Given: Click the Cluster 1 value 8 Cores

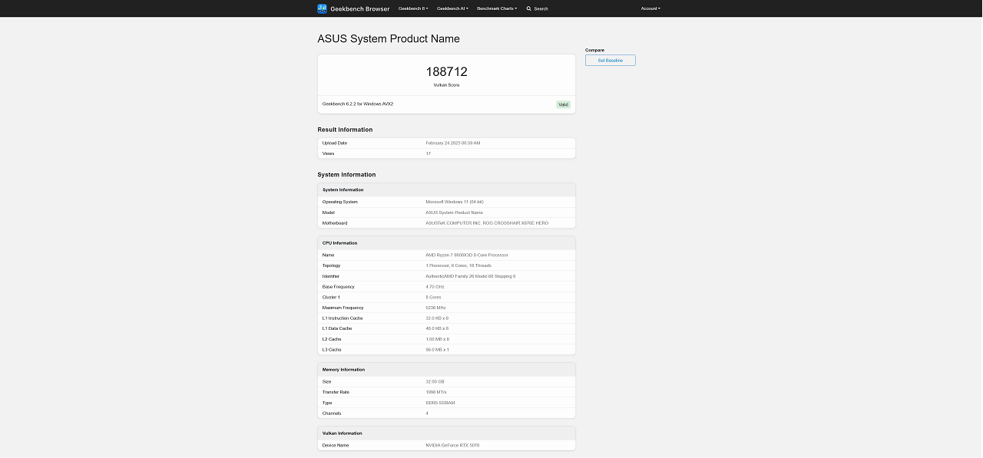Looking at the screenshot, I should pos(433,297).
